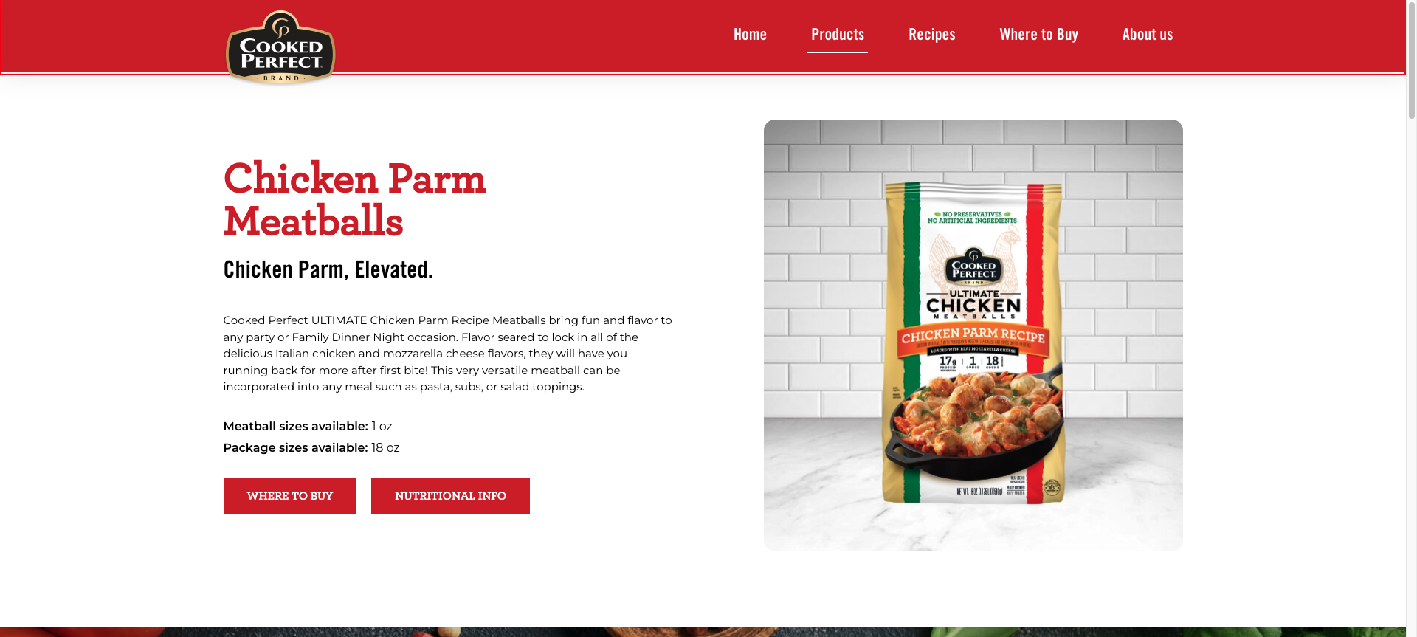Image resolution: width=1417 pixels, height=637 pixels.
Task: Open the Products menu item
Action: pos(838,35)
